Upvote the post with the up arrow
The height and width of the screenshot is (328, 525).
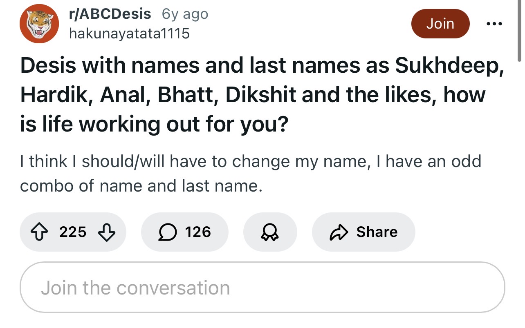pos(40,232)
